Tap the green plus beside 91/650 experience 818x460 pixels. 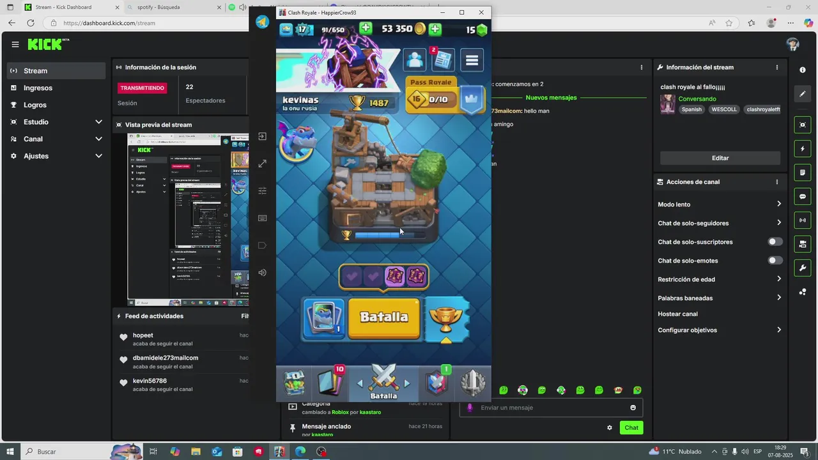point(366,29)
